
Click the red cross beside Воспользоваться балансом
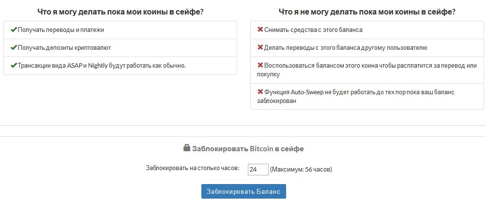(260, 66)
